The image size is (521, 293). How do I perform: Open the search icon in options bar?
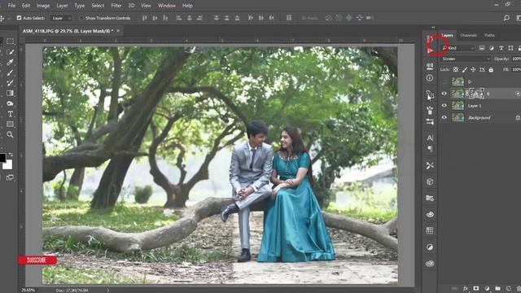click(506, 18)
